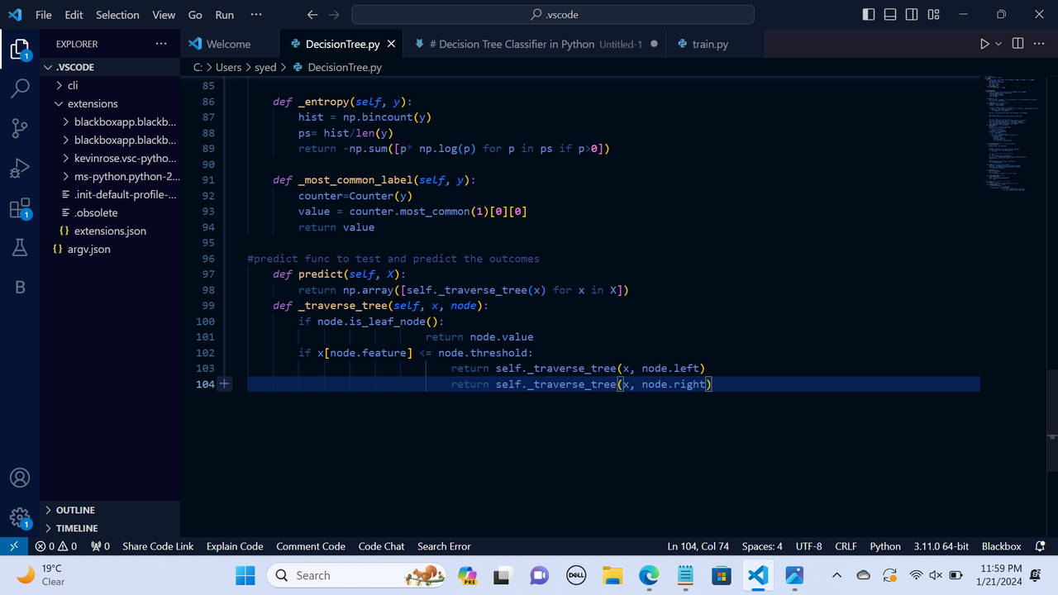Screen dimensions: 1058x595
Task: Open the Run and Debug view
Action: pos(19,169)
